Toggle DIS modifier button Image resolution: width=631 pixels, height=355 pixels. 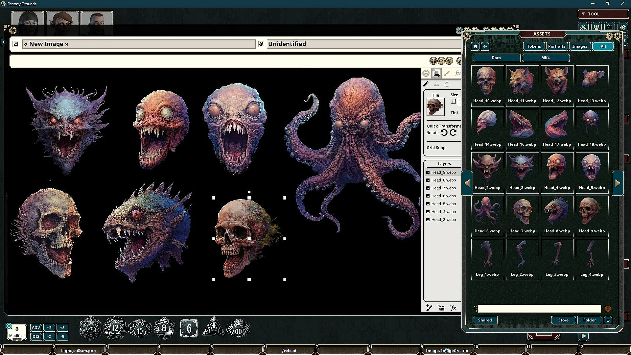36,336
